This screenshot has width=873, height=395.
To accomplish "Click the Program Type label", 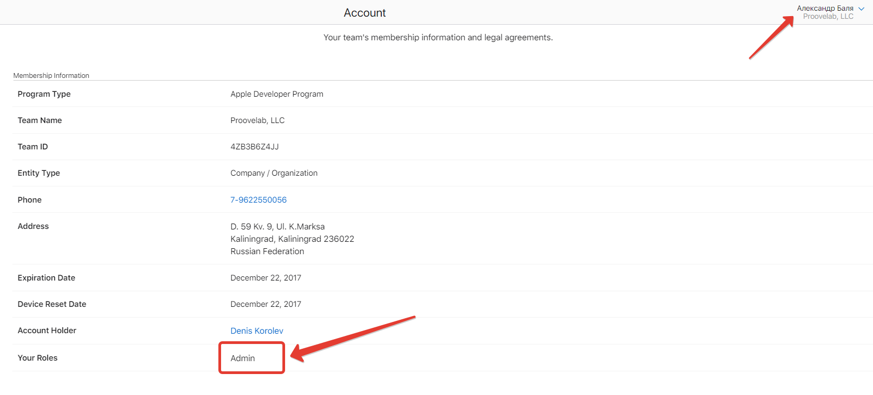I will click(x=44, y=94).
